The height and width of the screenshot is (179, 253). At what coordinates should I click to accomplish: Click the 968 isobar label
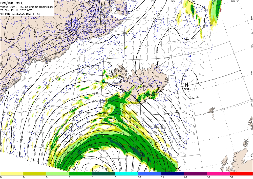point(90,145)
